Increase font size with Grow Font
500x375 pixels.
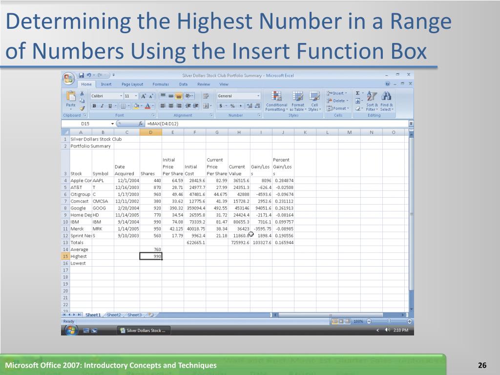pos(143,96)
